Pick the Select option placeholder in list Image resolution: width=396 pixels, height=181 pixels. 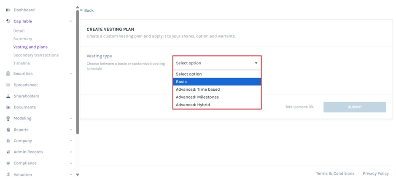pos(217,74)
